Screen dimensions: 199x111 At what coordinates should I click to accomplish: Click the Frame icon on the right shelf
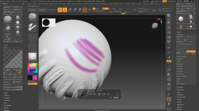click(169, 69)
